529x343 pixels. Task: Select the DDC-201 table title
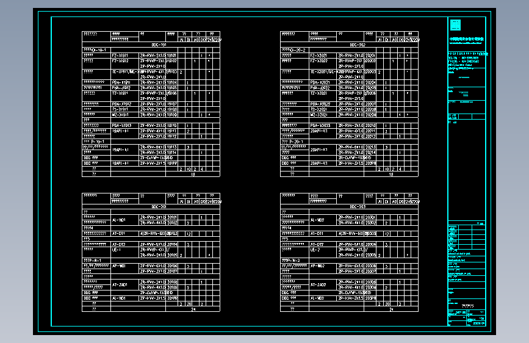click(x=159, y=207)
